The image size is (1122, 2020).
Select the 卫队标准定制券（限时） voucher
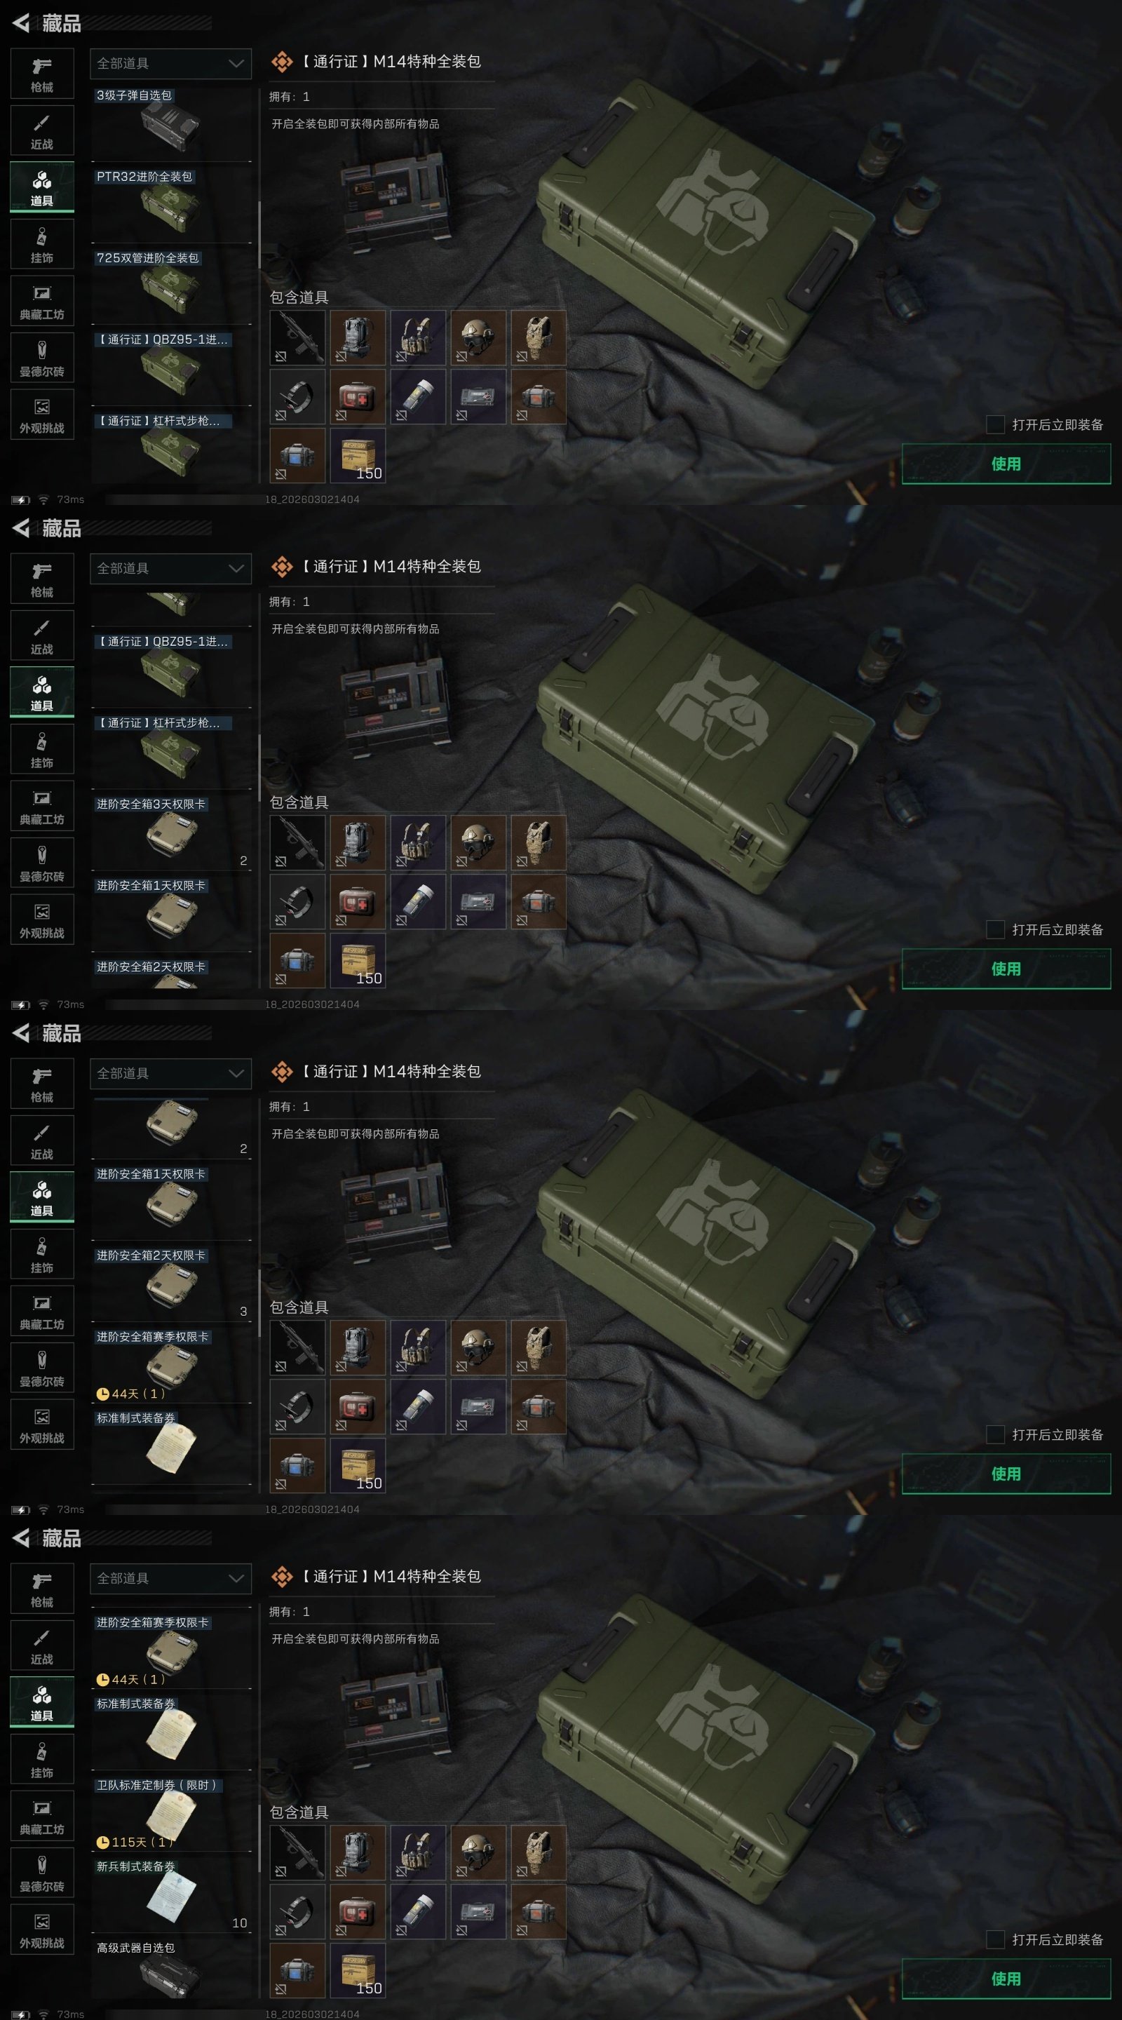click(171, 1812)
